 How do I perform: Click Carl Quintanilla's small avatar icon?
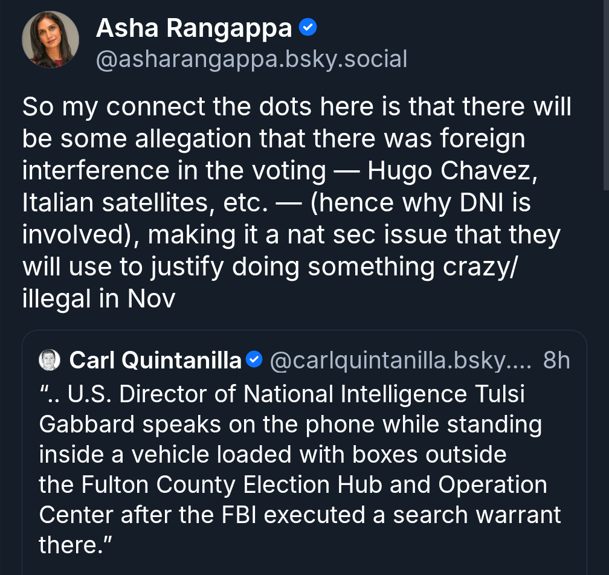click(50, 361)
